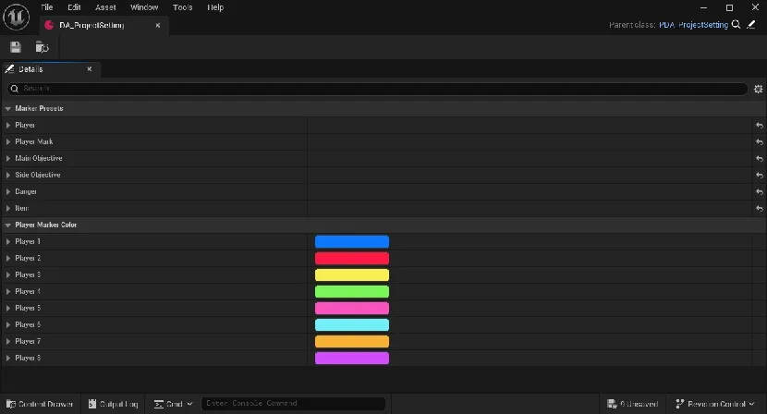Expand the Player 5 color row
This screenshot has width=767, height=414.
[7, 309]
